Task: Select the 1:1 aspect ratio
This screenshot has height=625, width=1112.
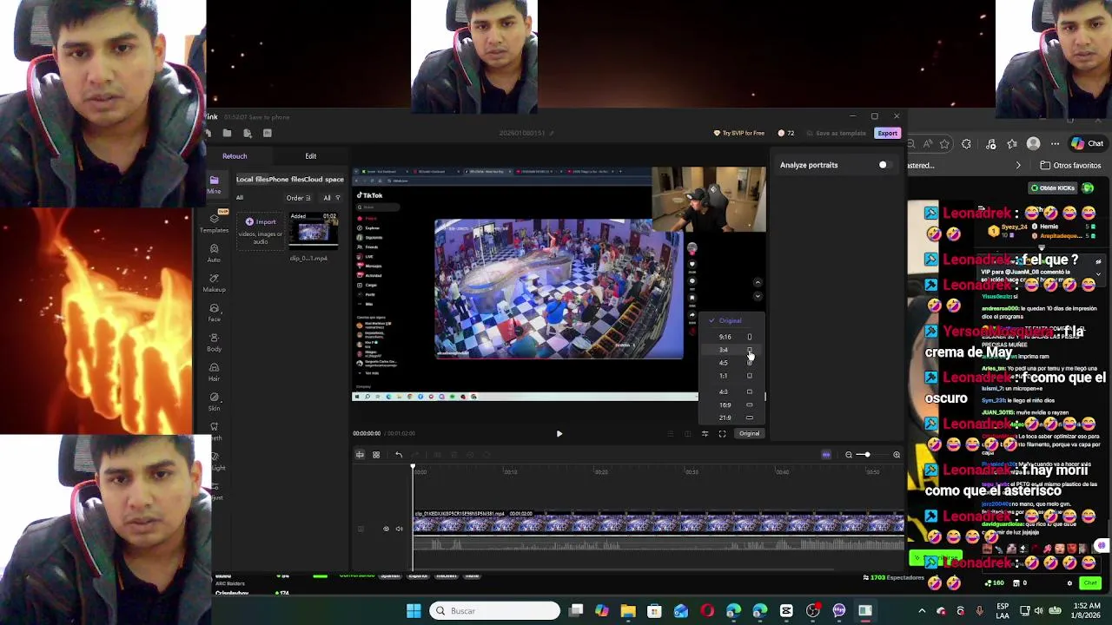Action: (730, 376)
